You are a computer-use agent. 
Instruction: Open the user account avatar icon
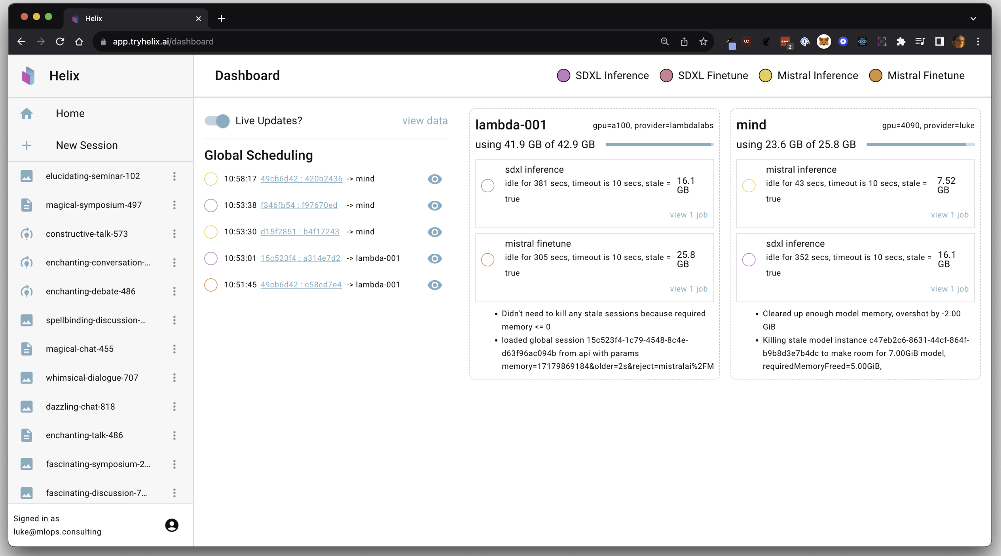click(x=171, y=525)
